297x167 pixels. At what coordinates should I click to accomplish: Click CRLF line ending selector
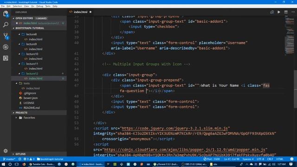pos(270,159)
